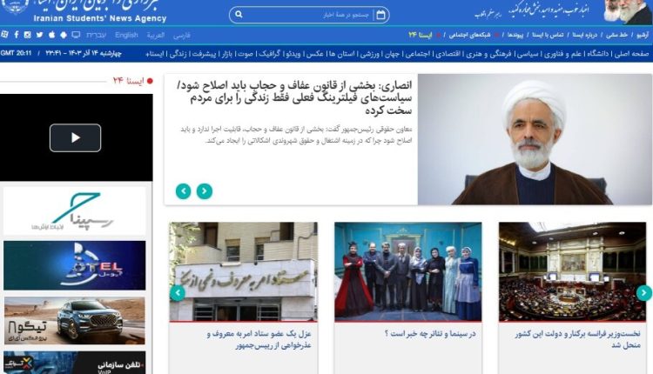The width and height of the screenshot is (653, 374).
Task: Click the Apple app icon
Action: tap(51, 35)
